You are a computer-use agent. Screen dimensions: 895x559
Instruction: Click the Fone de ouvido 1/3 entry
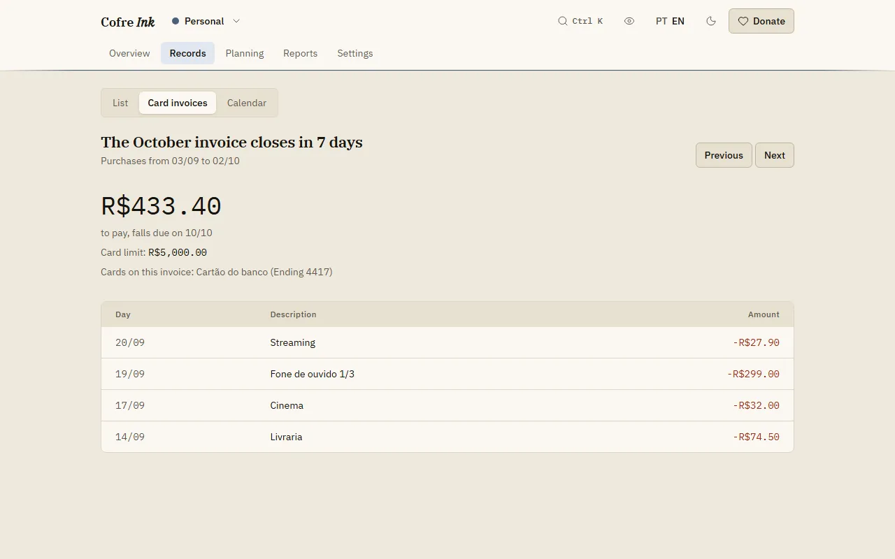click(x=313, y=374)
